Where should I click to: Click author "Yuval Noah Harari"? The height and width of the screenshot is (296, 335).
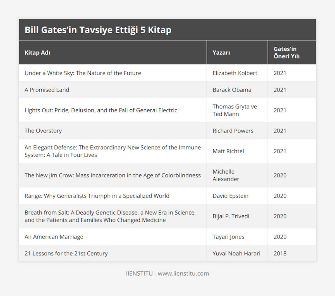pos(236,254)
